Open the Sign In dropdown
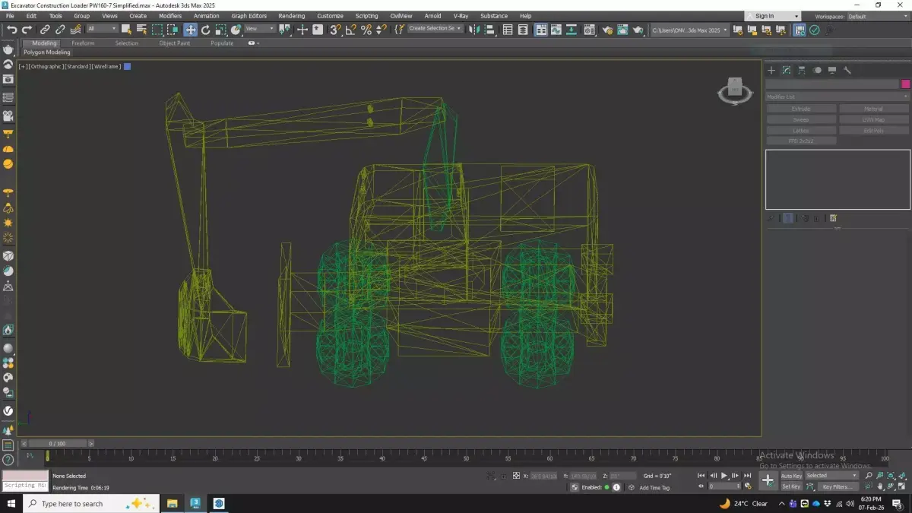This screenshot has width=912, height=513. (x=772, y=16)
